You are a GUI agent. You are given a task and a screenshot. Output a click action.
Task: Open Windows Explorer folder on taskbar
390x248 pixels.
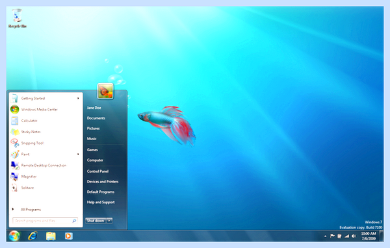tap(51, 236)
